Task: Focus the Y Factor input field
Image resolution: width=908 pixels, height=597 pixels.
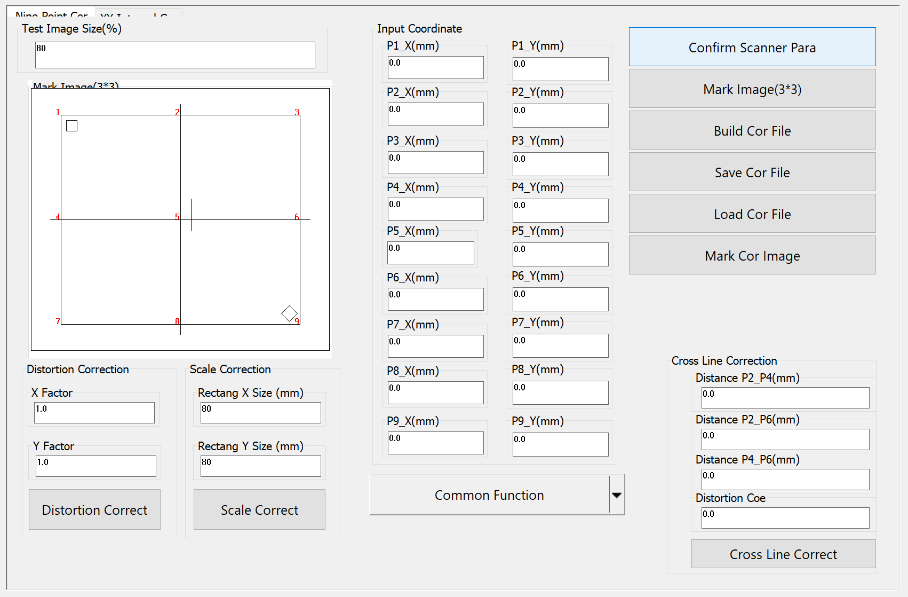Action: 96,466
